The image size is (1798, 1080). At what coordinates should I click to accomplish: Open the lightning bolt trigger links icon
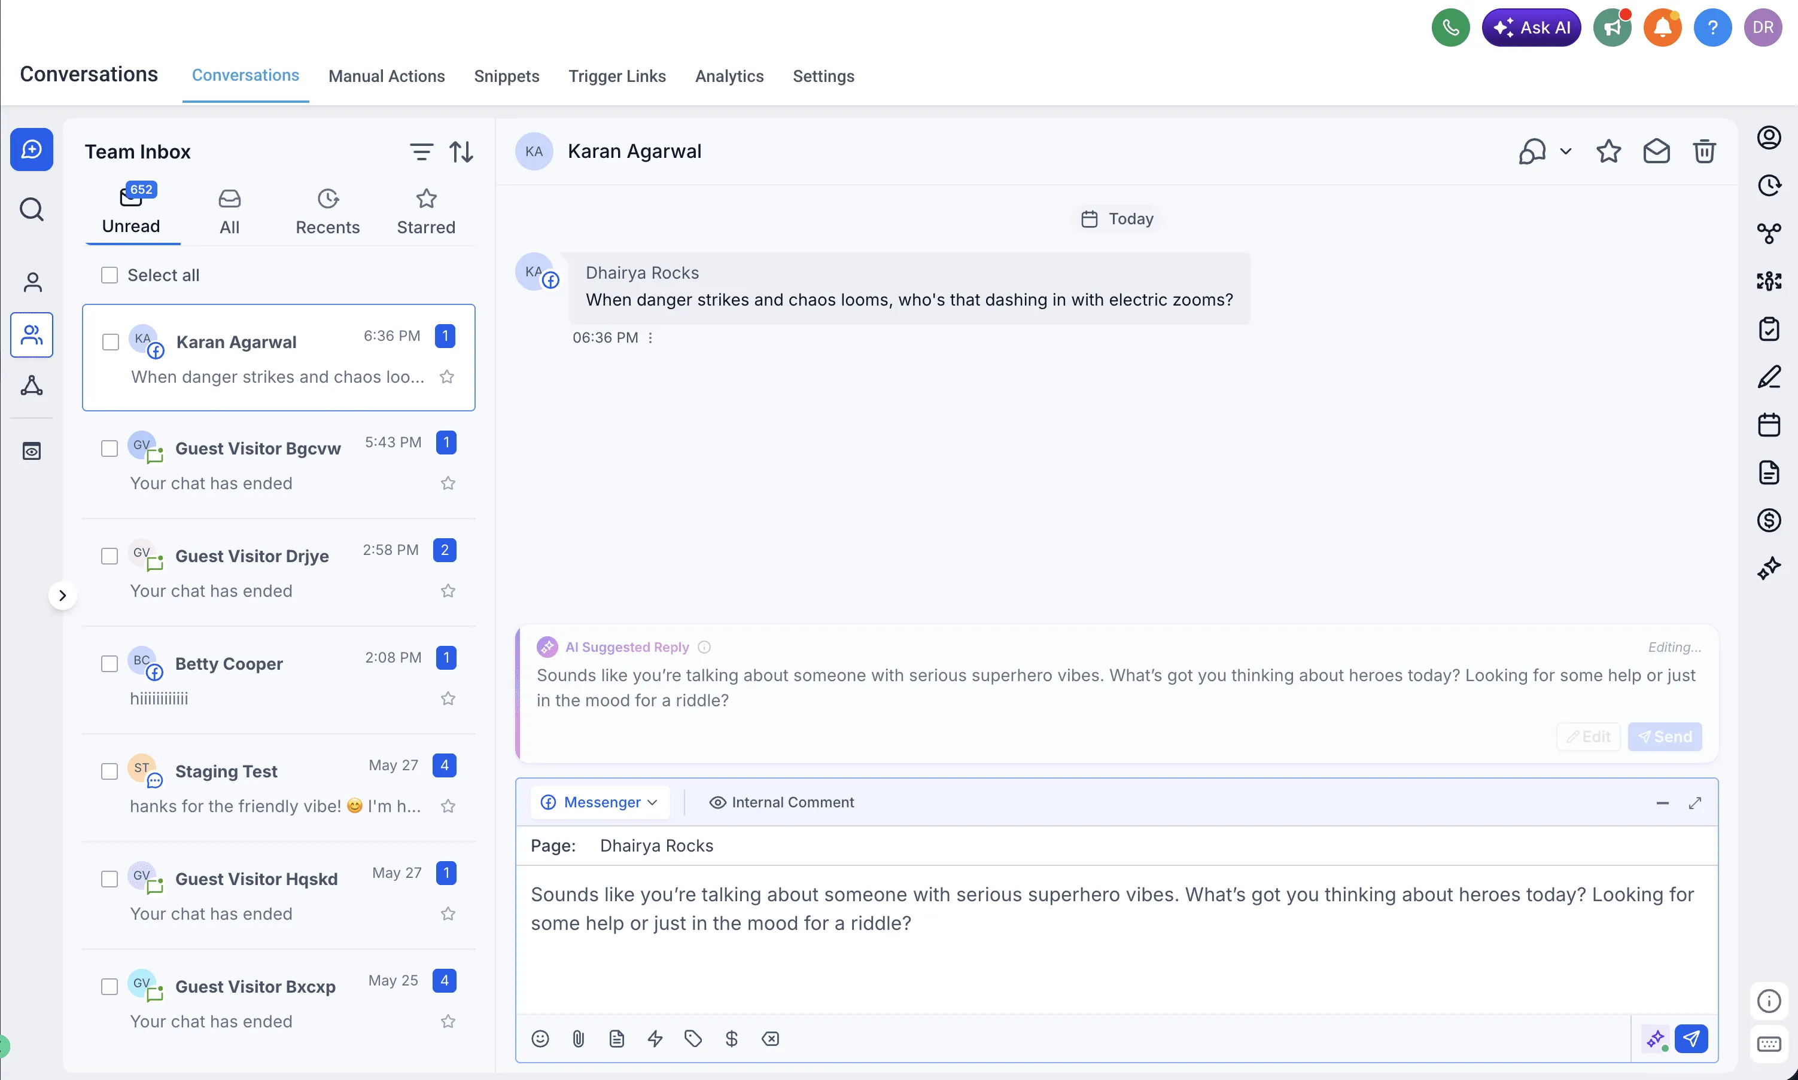655,1039
